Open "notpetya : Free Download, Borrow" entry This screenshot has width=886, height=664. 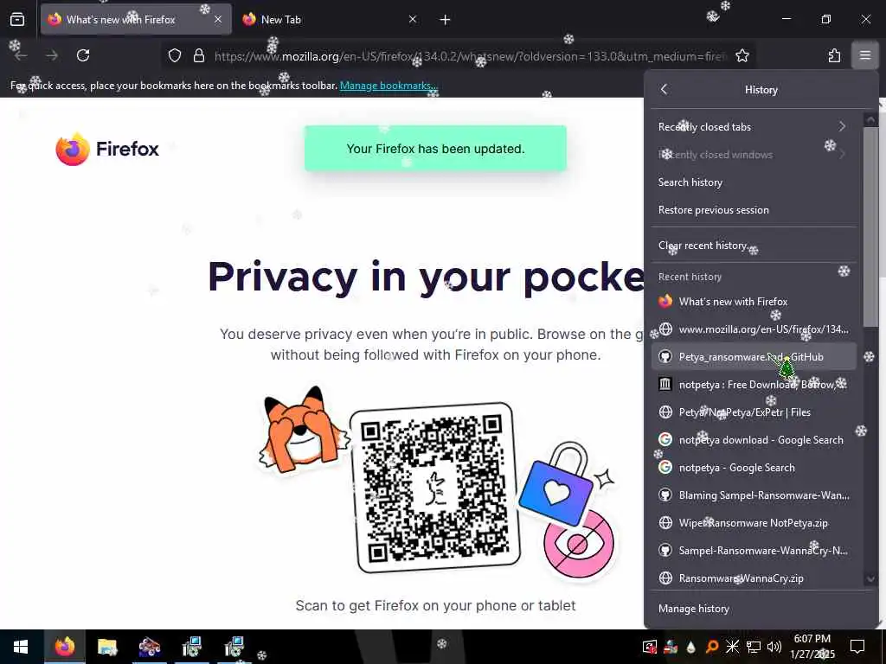point(754,385)
